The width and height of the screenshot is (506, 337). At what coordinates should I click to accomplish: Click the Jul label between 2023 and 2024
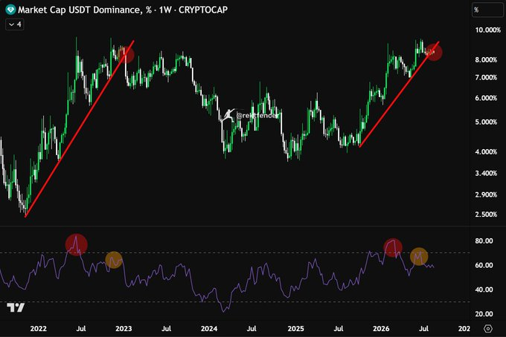pos(166,329)
